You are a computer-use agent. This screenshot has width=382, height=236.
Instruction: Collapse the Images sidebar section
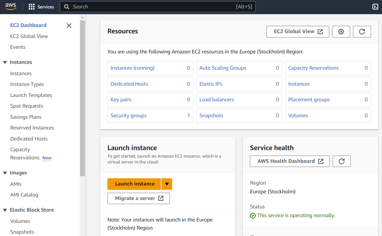(5, 173)
